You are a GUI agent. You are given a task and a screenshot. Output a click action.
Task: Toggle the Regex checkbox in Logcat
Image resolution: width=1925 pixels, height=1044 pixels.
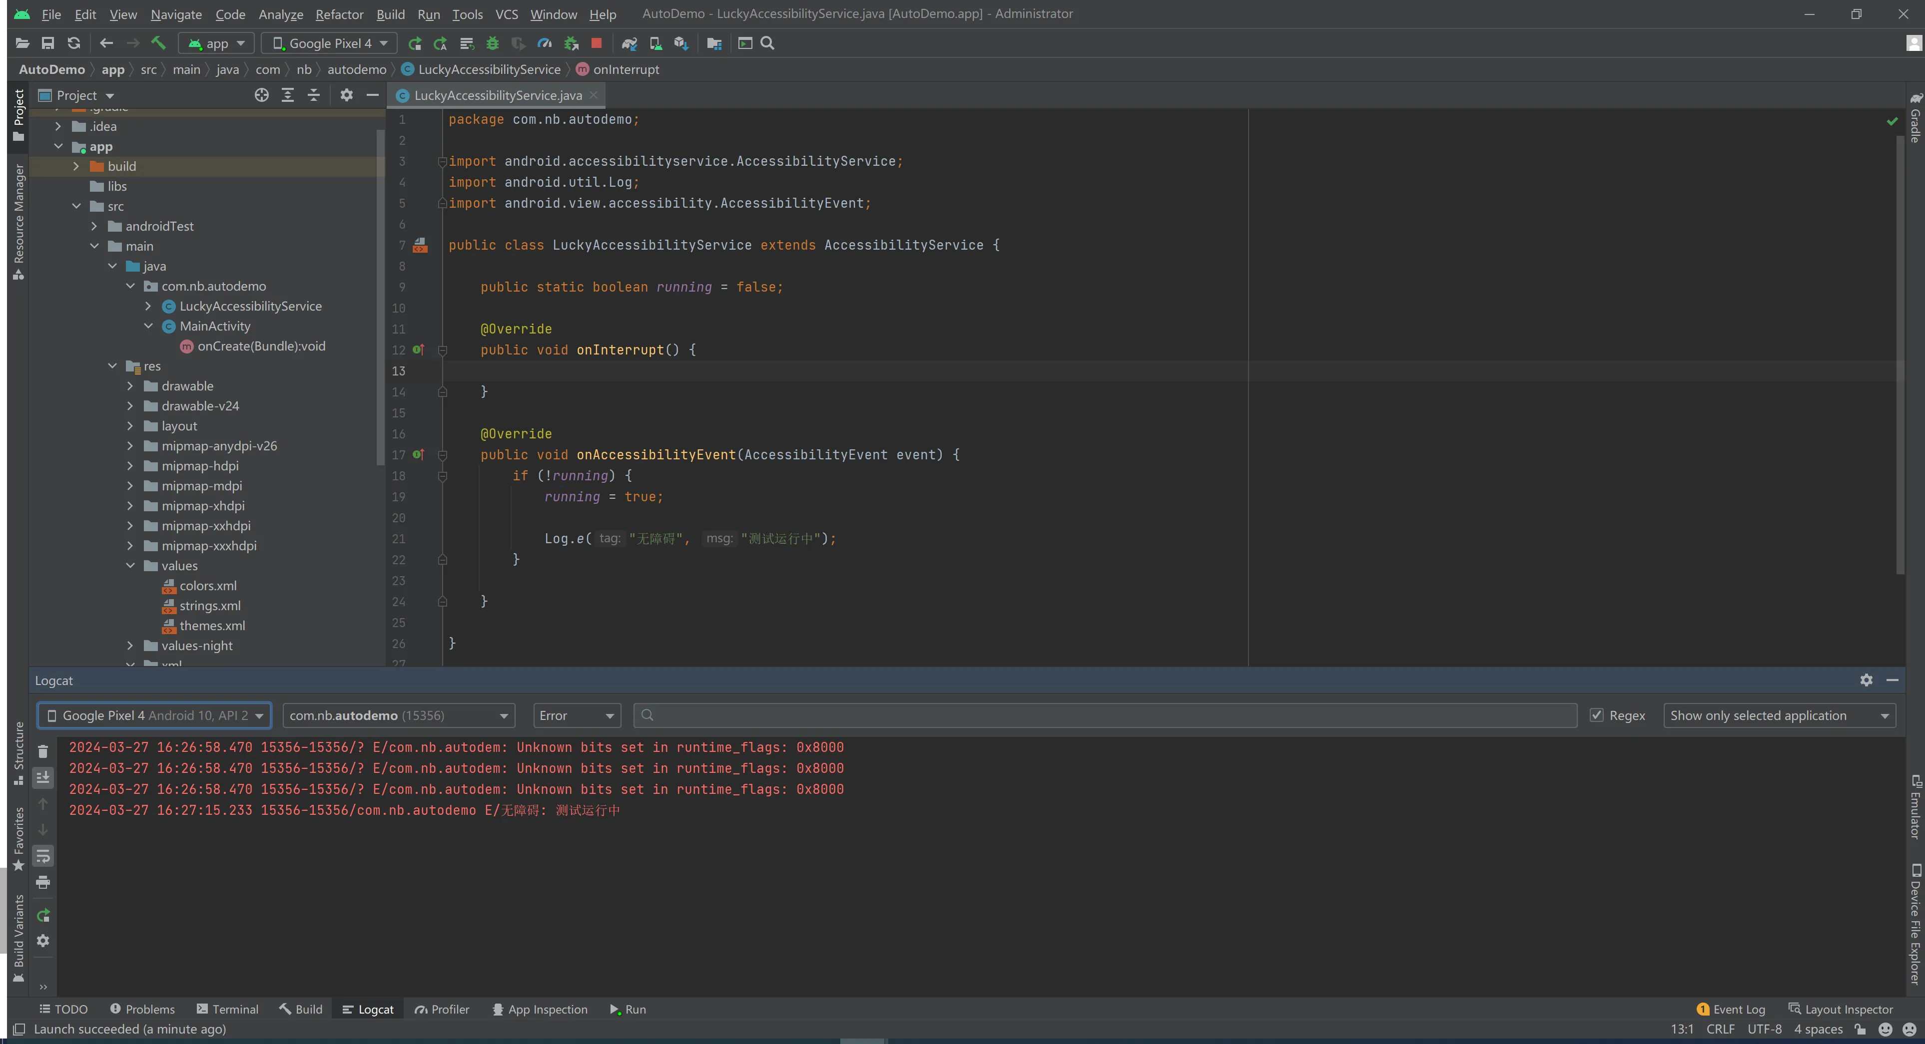1597,715
